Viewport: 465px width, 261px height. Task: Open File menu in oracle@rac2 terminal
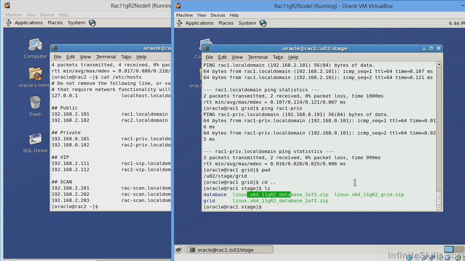(57, 57)
